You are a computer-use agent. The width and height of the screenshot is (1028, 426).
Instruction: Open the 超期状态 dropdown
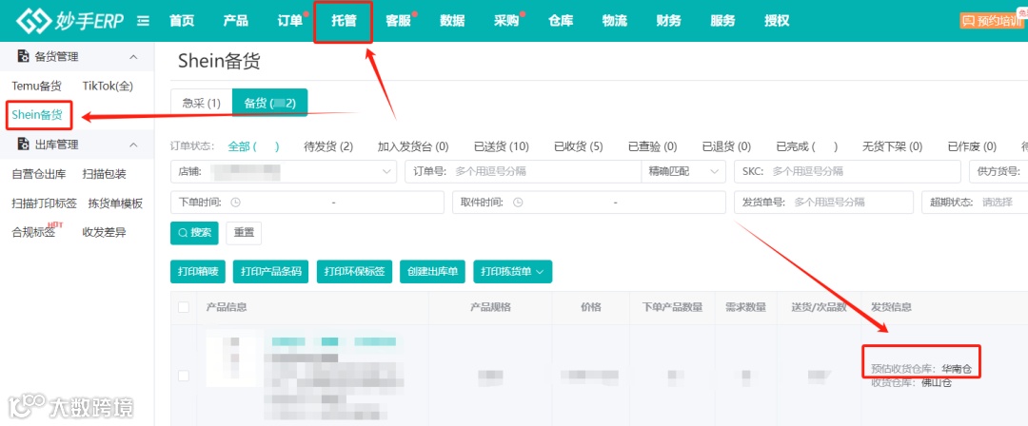point(975,203)
